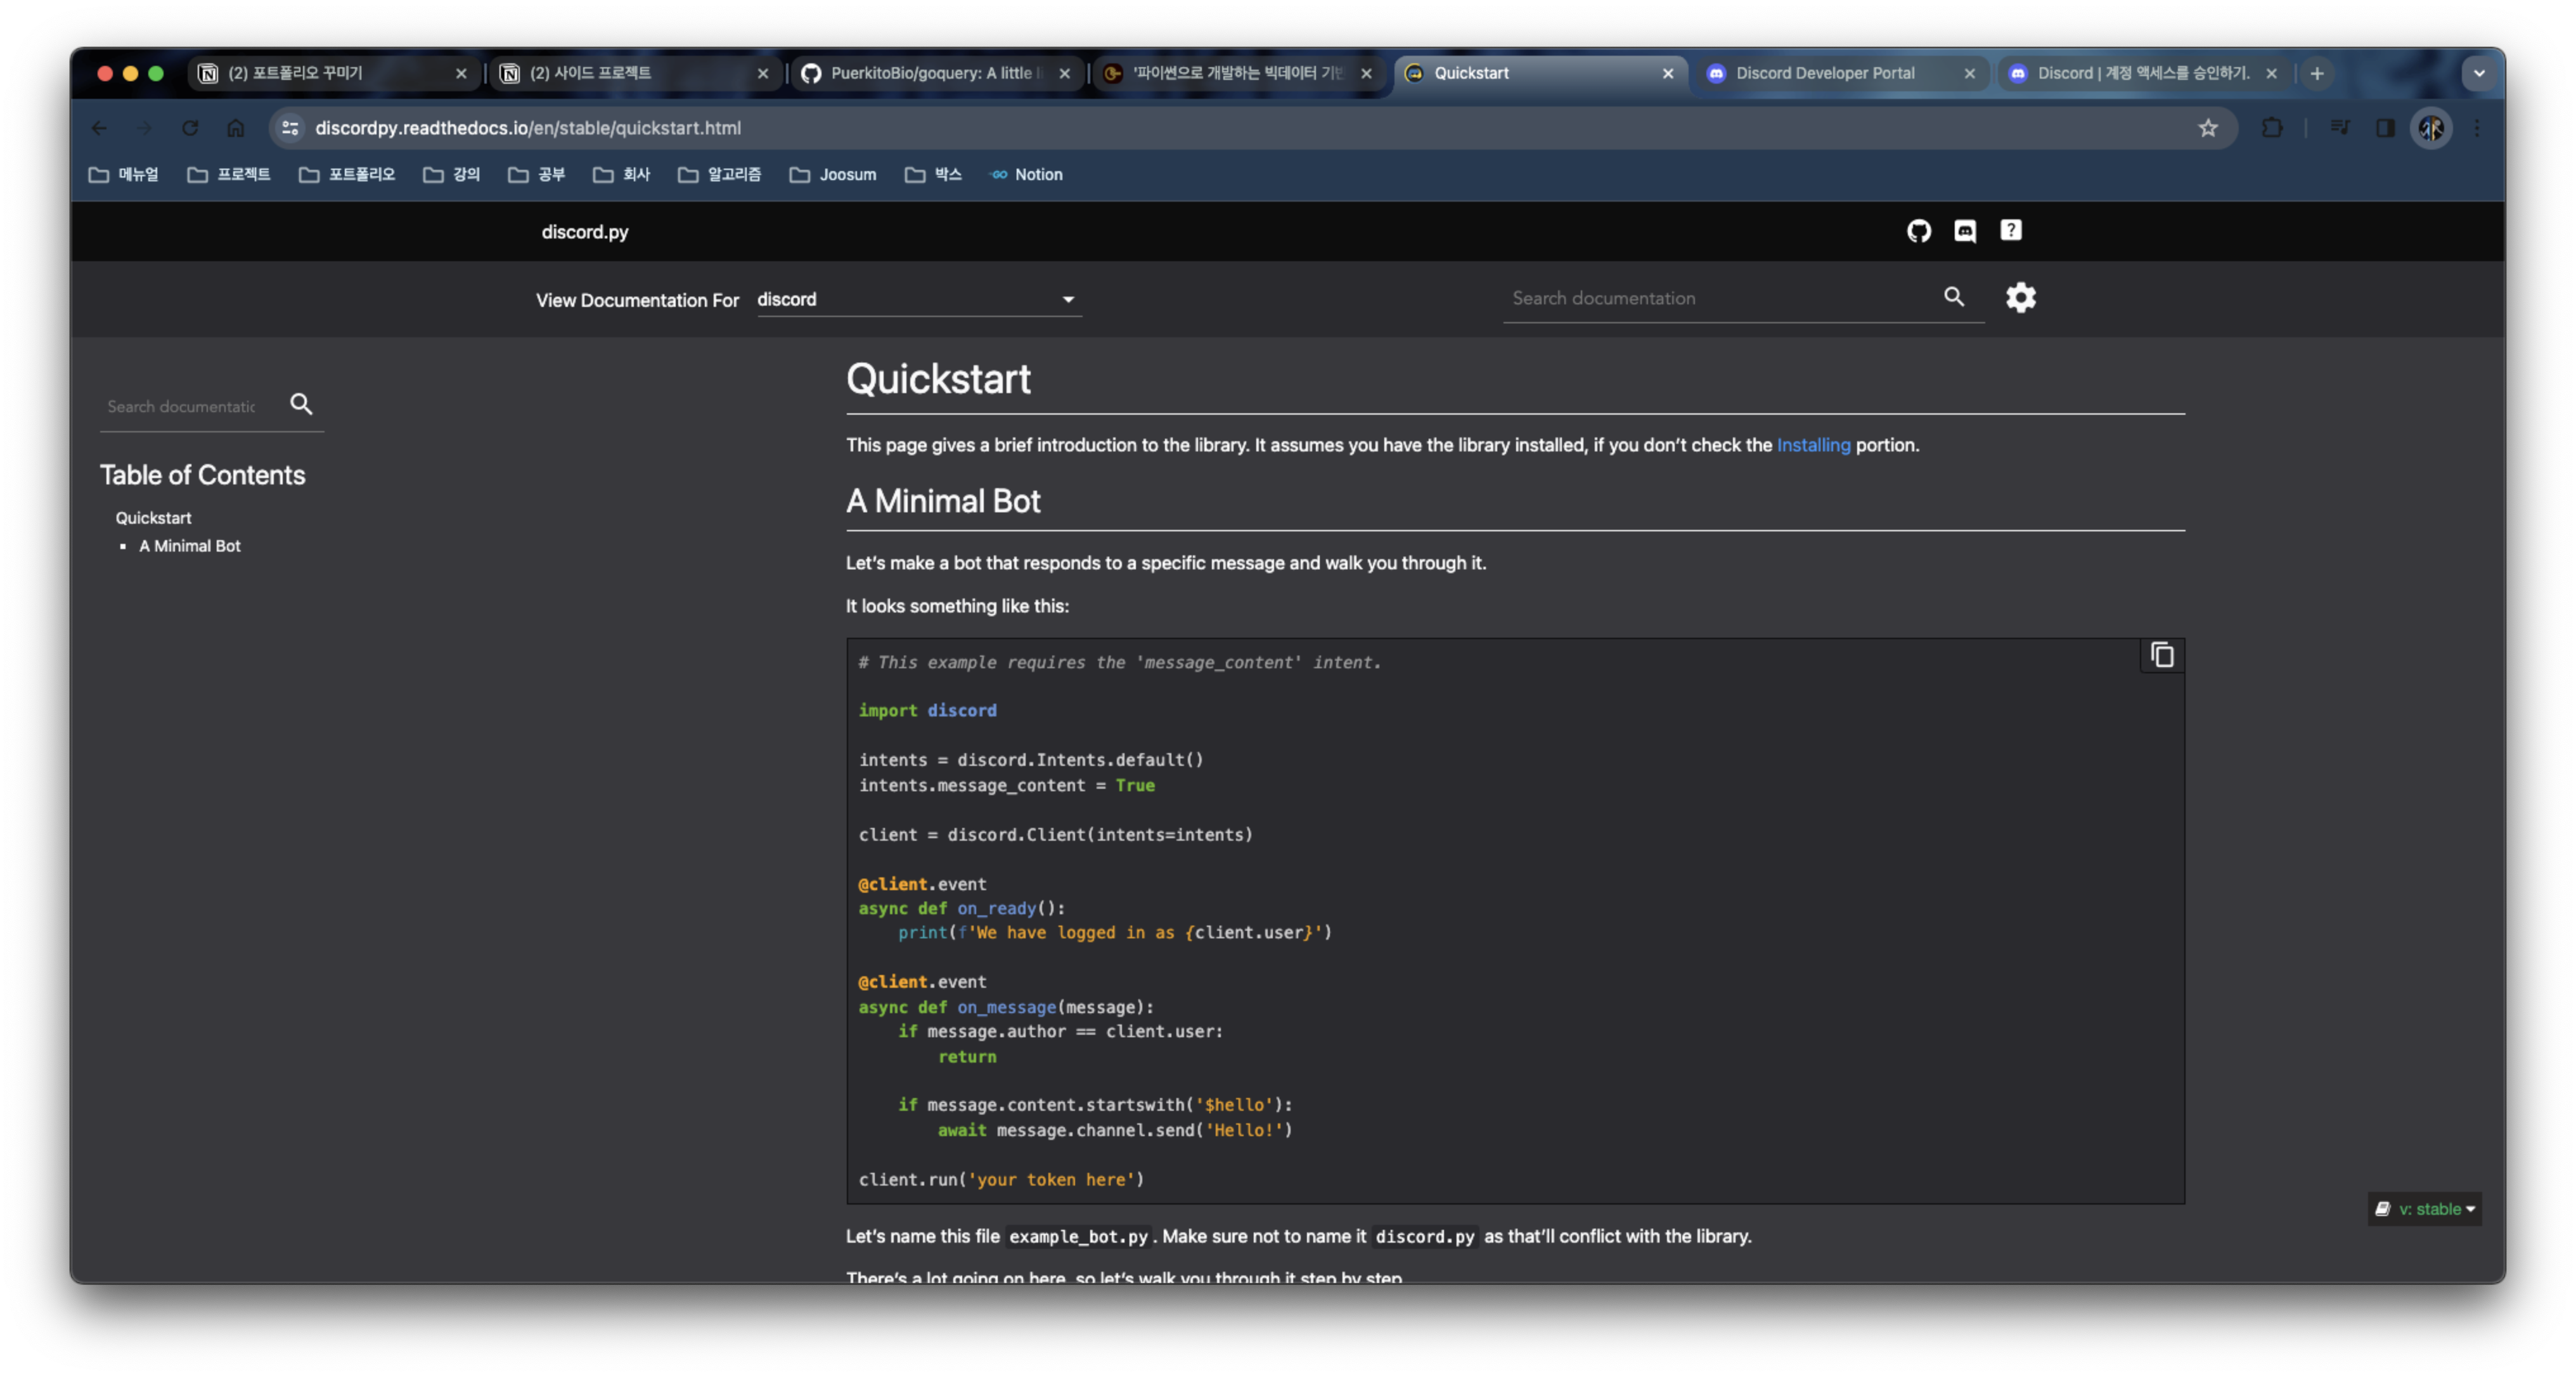Open the help question mark icon
2576x1377 pixels.
click(x=2010, y=231)
